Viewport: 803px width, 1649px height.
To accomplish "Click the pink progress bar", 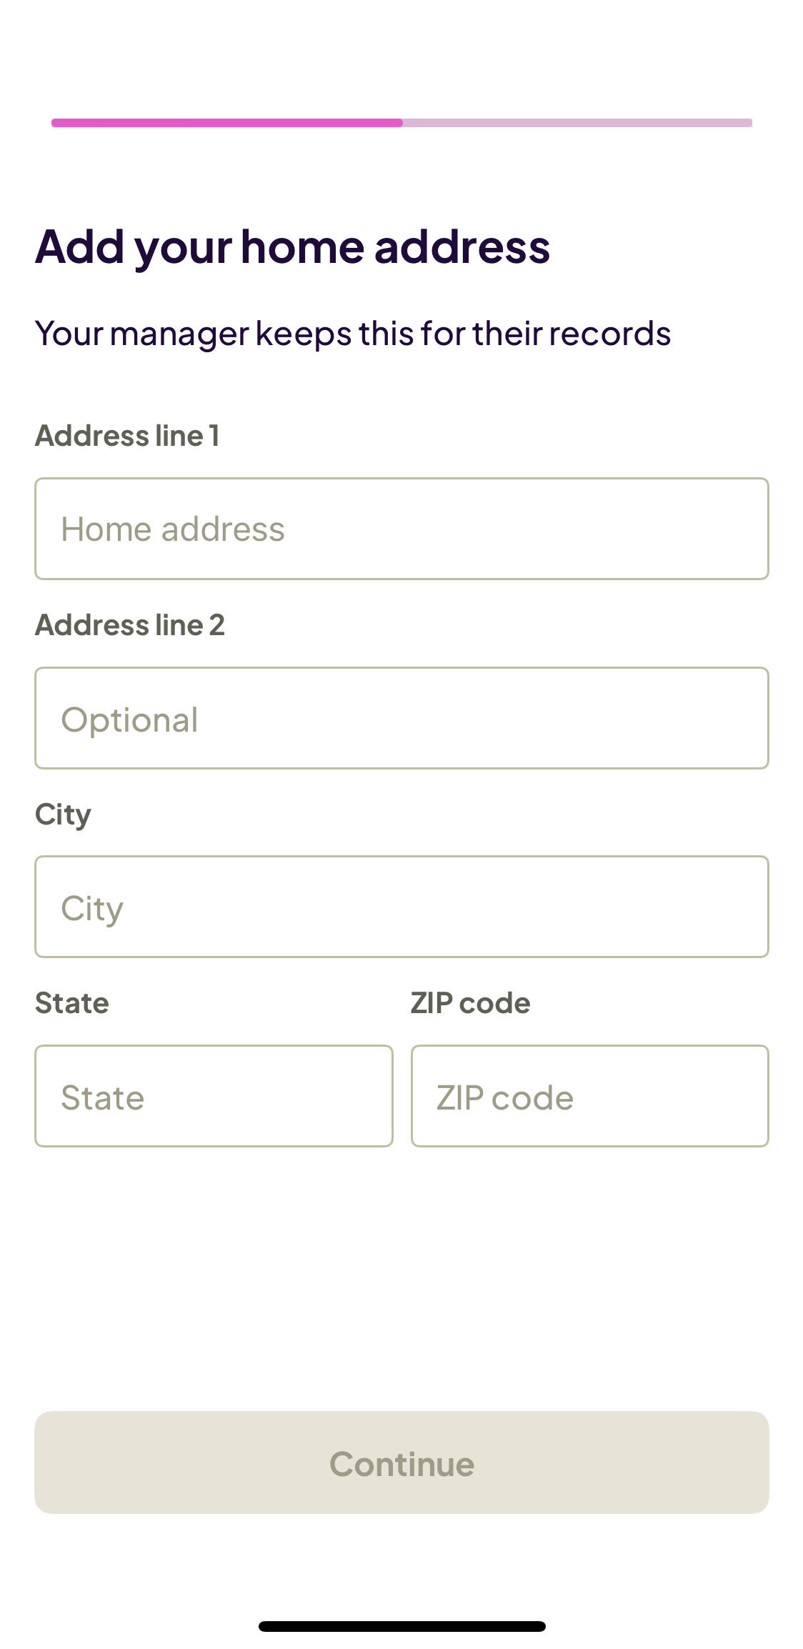I will (x=401, y=123).
